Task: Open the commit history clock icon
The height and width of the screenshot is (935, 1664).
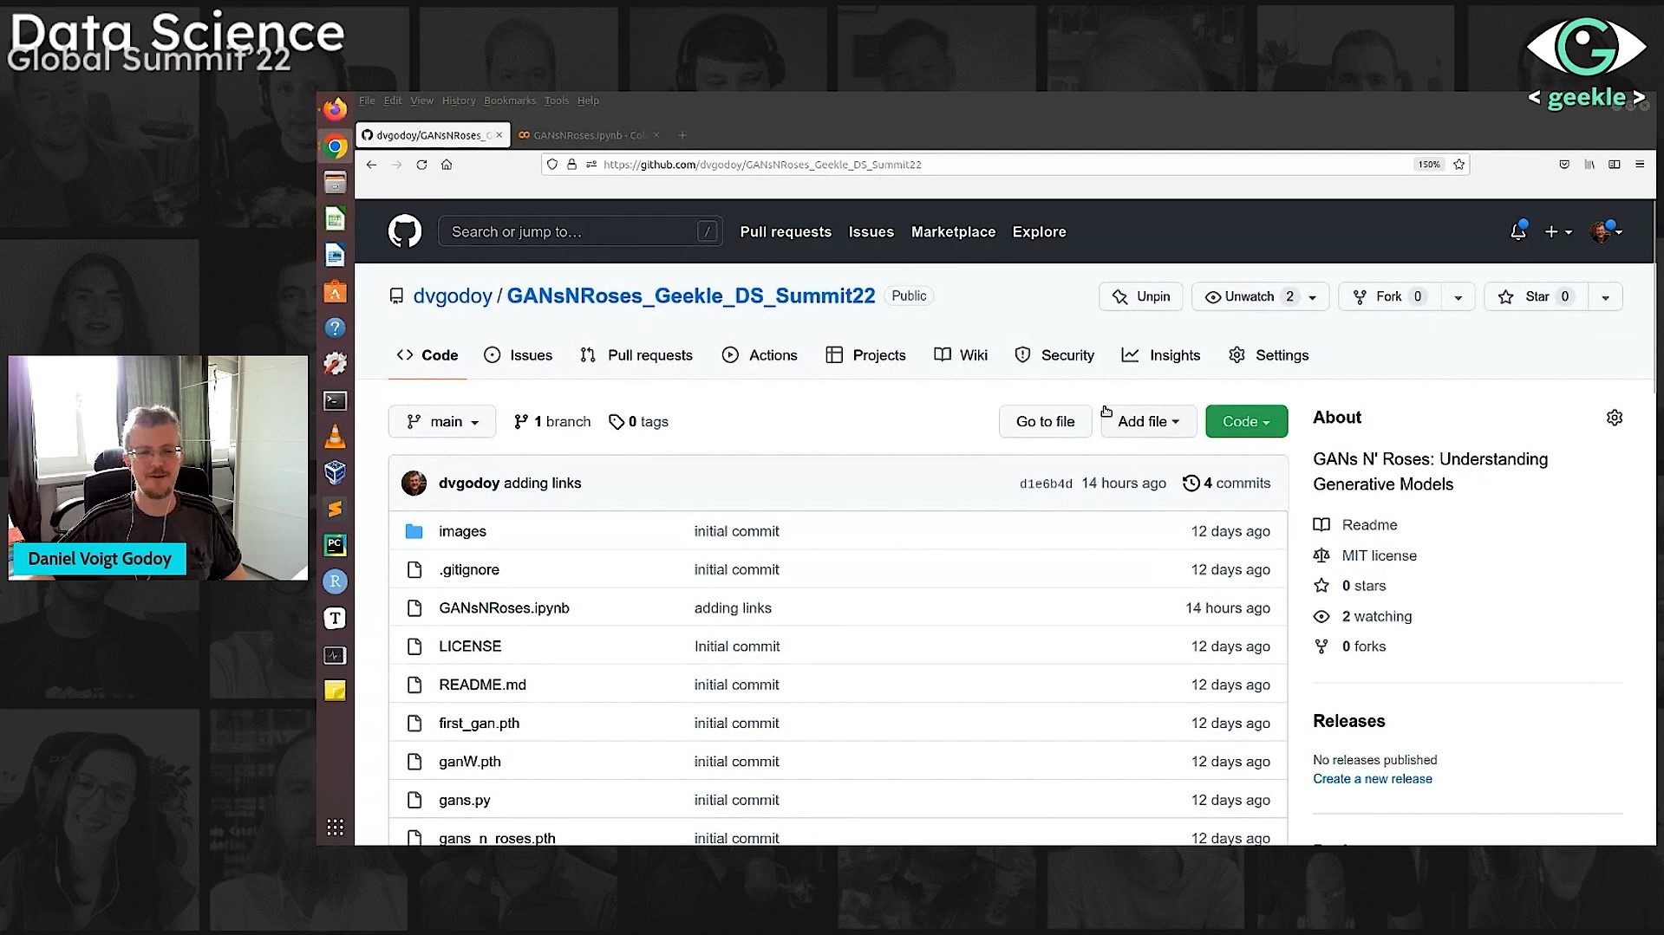Action: pyautogui.click(x=1191, y=484)
